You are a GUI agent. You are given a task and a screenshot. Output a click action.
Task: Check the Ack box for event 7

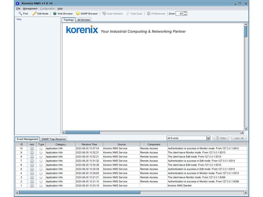coord(32,161)
